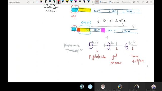Open notifications bell
Viewport: 162px width, 91px height.
[134, 2]
